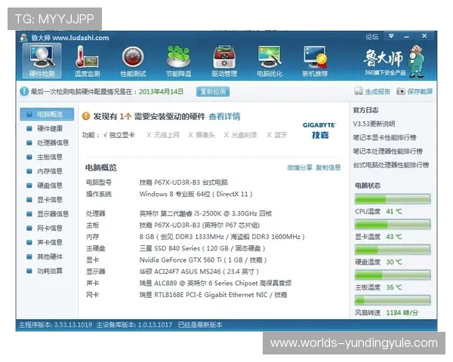This screenshot has width=453, height=362.
Task: Open 查看详情 driver details link
Action: click(x=224, y=116)
